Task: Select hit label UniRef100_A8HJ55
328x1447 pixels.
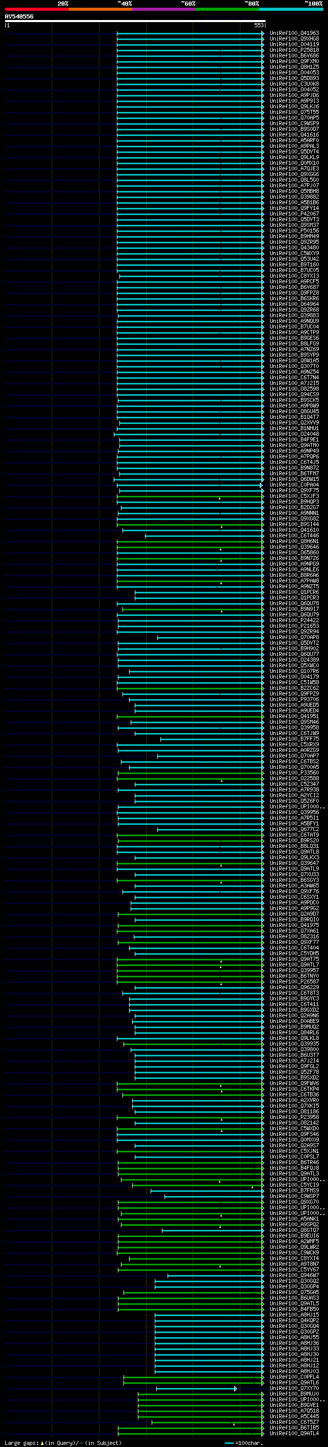Action: pos(294,1338)
